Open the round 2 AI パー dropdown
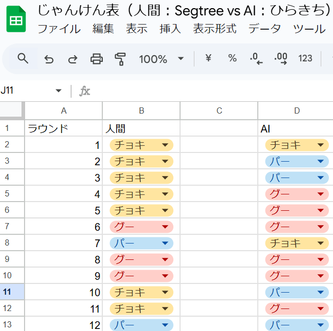Viewport: 333px width, 331px height. pos(320,162)
